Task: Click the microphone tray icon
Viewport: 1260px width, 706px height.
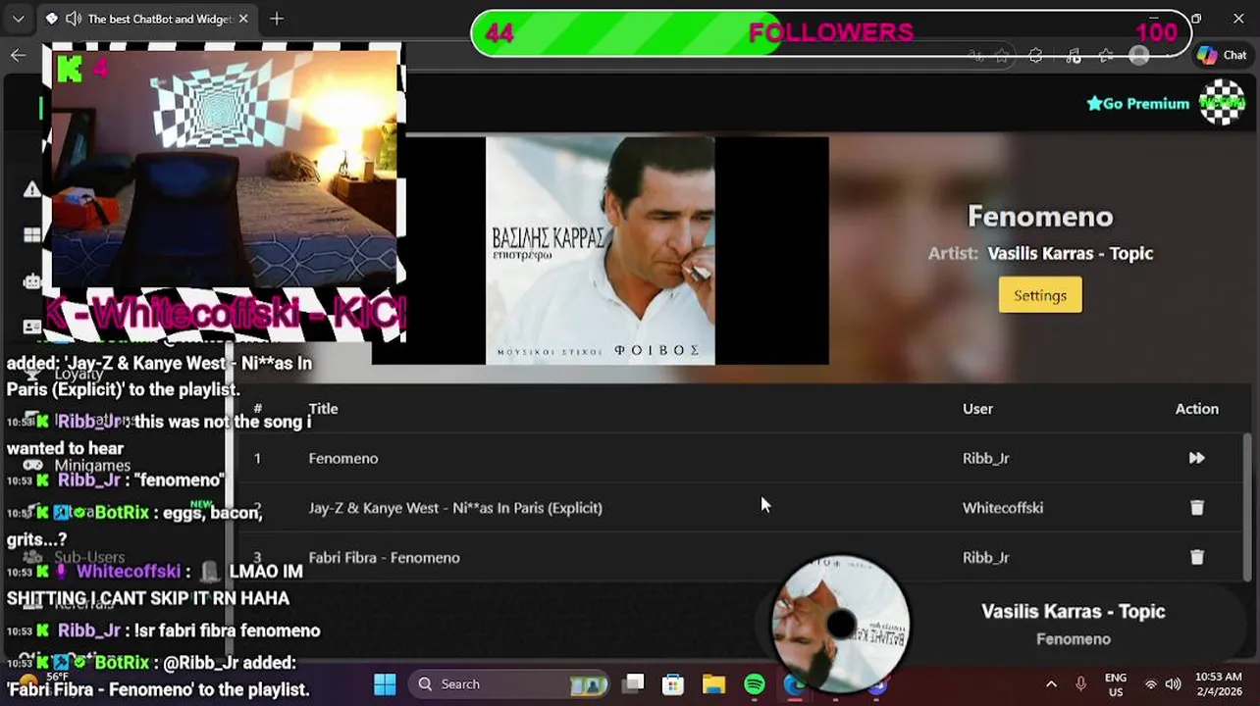Action: [x=1080, y=683]
